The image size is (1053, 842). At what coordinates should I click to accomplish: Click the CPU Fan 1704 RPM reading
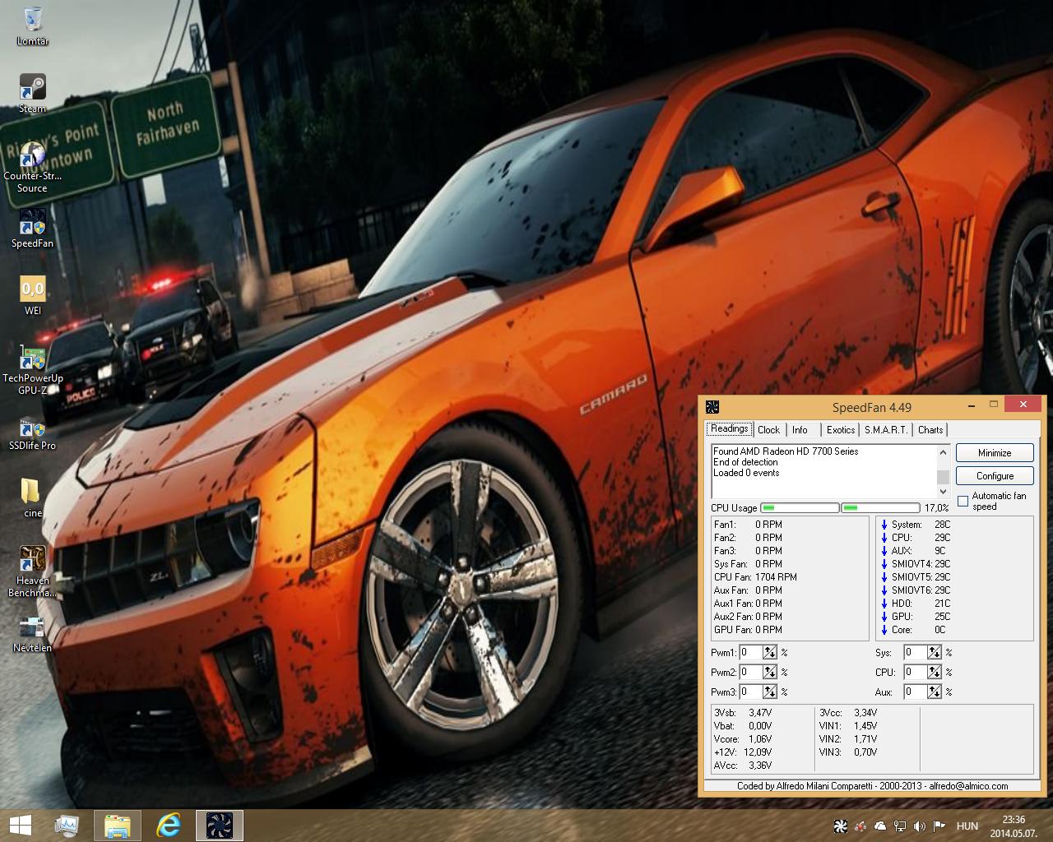click(755, 577)
